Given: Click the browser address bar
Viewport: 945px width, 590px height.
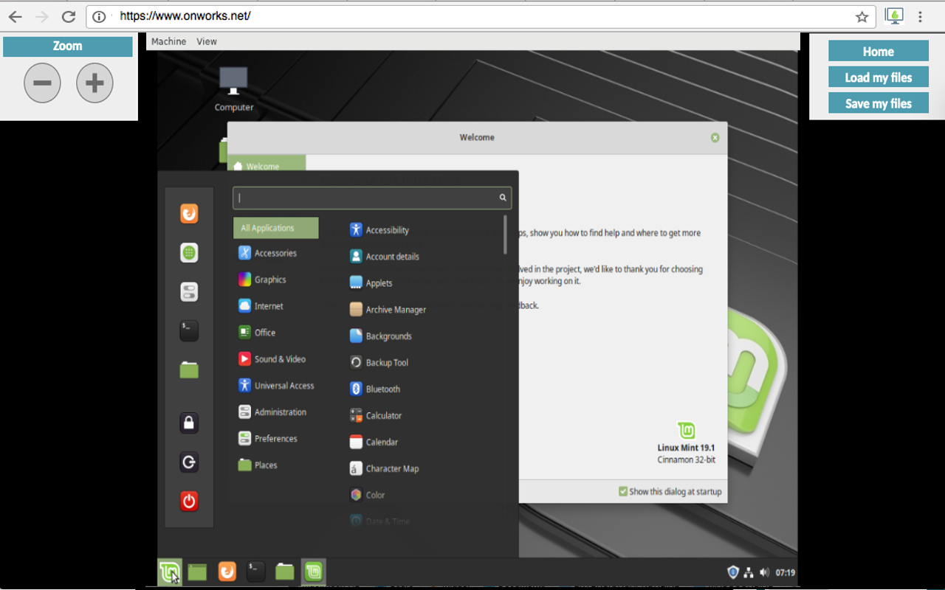Looking at the screenshot, I should pos(481,16).
